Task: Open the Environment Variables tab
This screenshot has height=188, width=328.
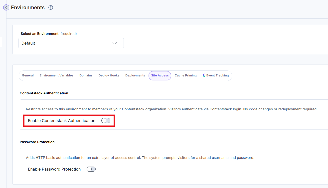Action: [56, 75]
